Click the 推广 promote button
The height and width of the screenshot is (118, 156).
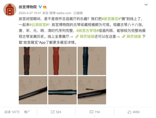(27, 112)
